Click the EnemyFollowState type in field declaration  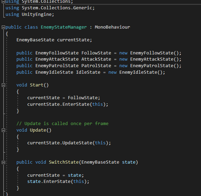[x=57, y=53]
